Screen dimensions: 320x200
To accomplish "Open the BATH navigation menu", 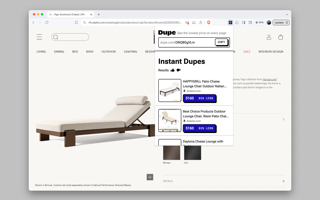I will coord(90,52).
